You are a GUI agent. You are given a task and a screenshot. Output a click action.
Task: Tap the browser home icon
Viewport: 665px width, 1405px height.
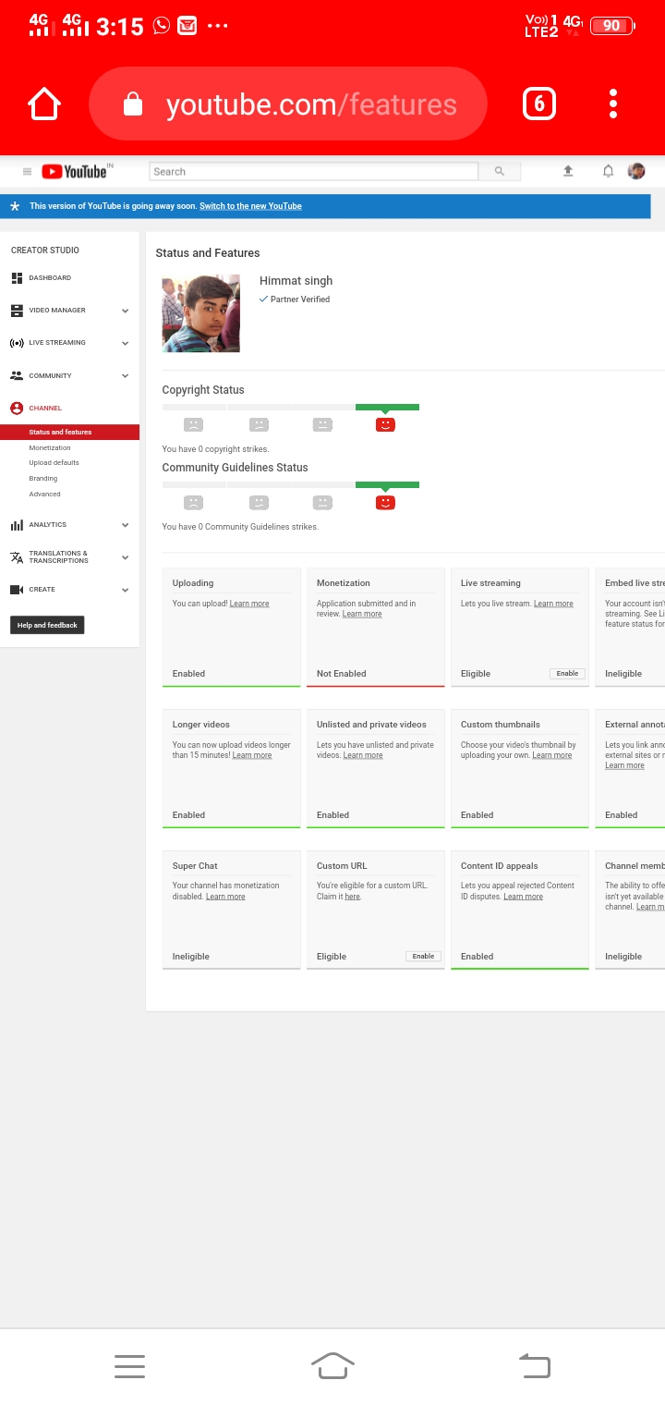coord(44,104)
